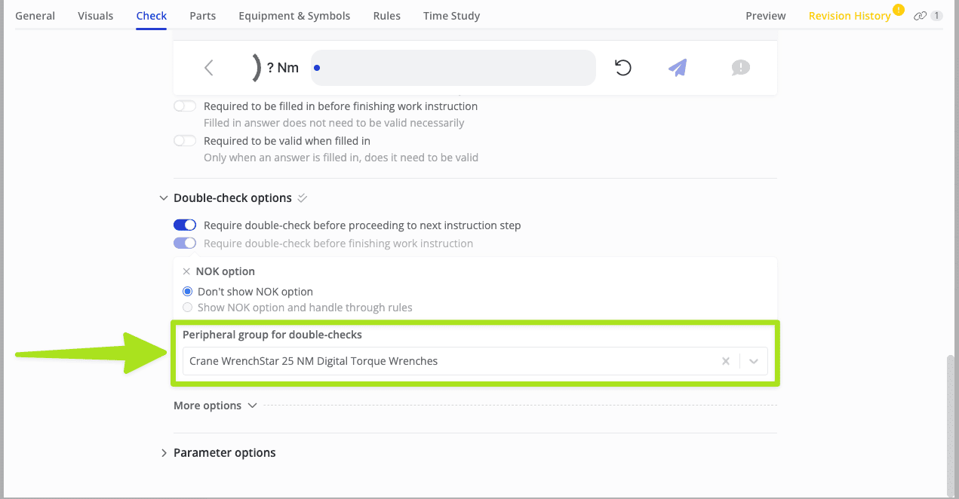
Task: Click the paper plane send icon
Action: pyautogui.click(x=678, y=68)
